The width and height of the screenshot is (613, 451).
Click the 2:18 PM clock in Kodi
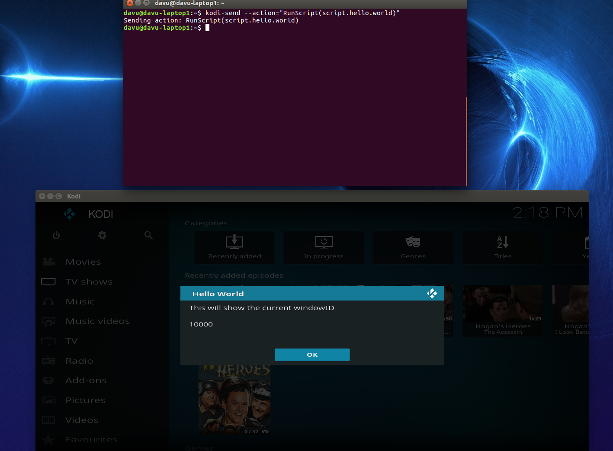tap(548, 212)
